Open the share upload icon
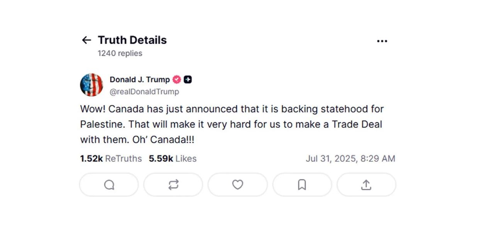This screenshot has height=246, width=485. (x=366, y=185)
